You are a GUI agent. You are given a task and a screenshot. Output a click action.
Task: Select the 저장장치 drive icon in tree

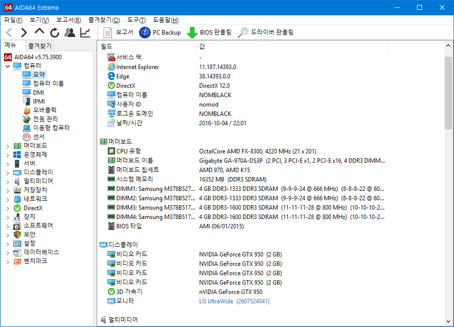(17, 190)
